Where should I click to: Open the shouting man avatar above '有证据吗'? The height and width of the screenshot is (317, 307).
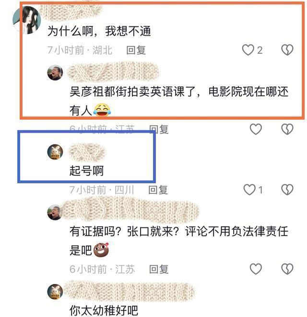[55, 213]
